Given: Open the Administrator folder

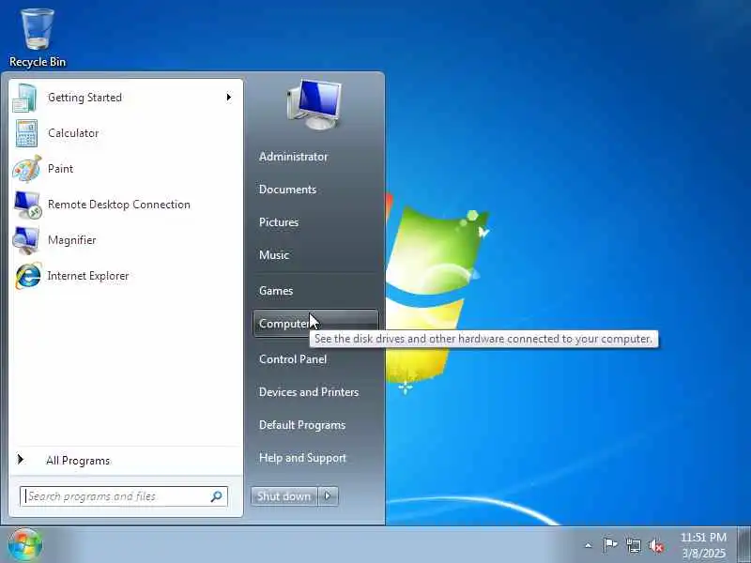Looking at the screenshot, I should coord(293,157).
